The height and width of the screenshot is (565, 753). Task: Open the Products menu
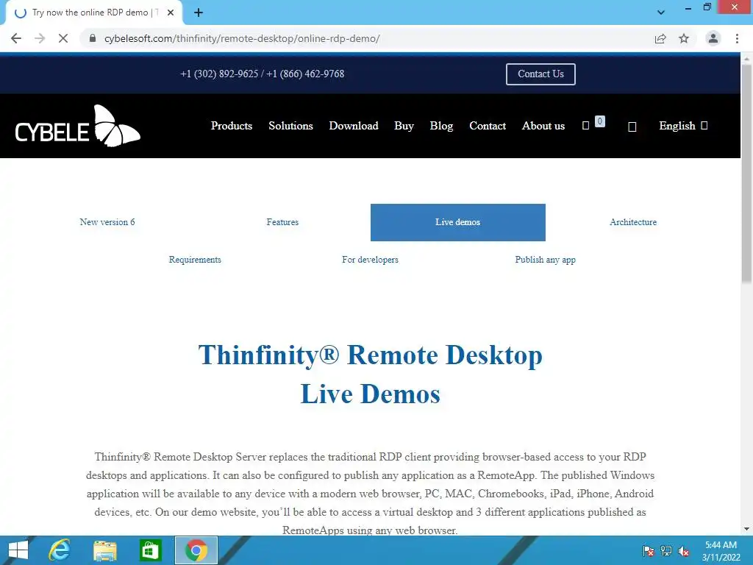232,126
